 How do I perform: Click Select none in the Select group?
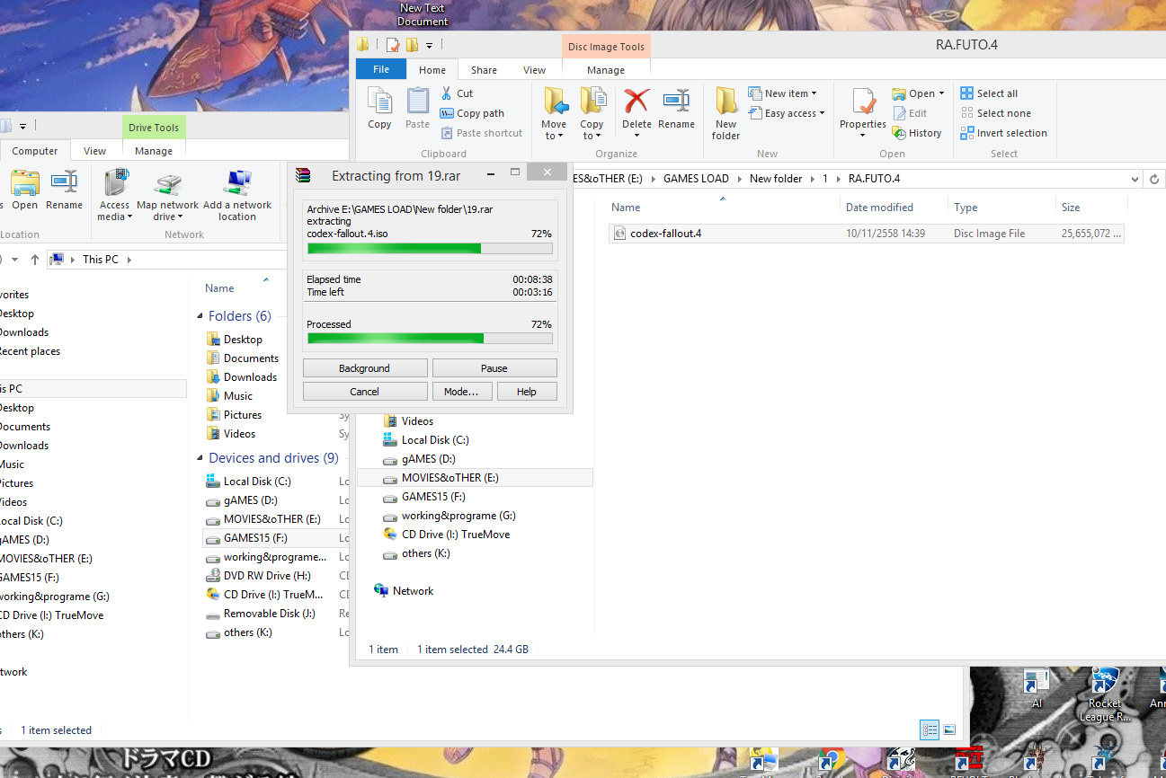[995, 113]
